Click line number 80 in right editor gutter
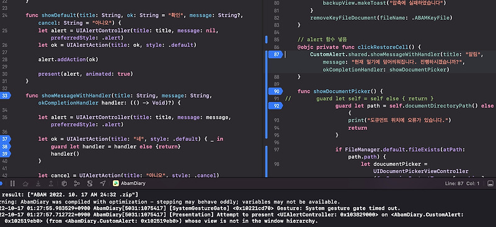The width and height of the screenshot is (496, 227). tap(277, 3)
